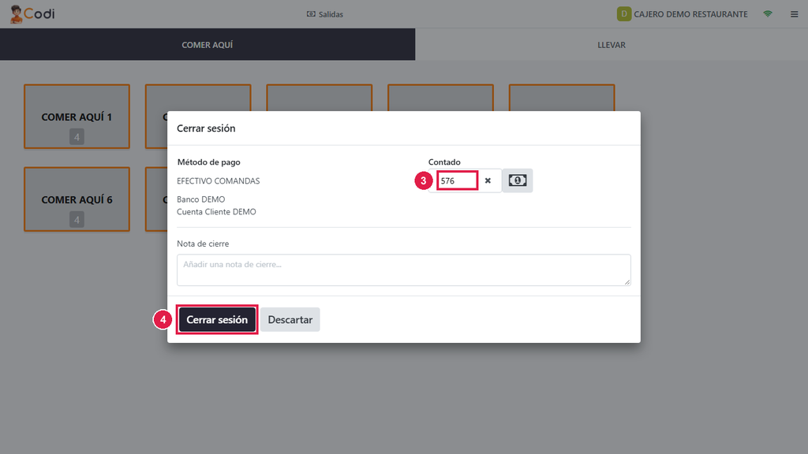The height and width of the screenshot is (454, 808).
Task: Click the Codi logo
Action: pos(32,14)
